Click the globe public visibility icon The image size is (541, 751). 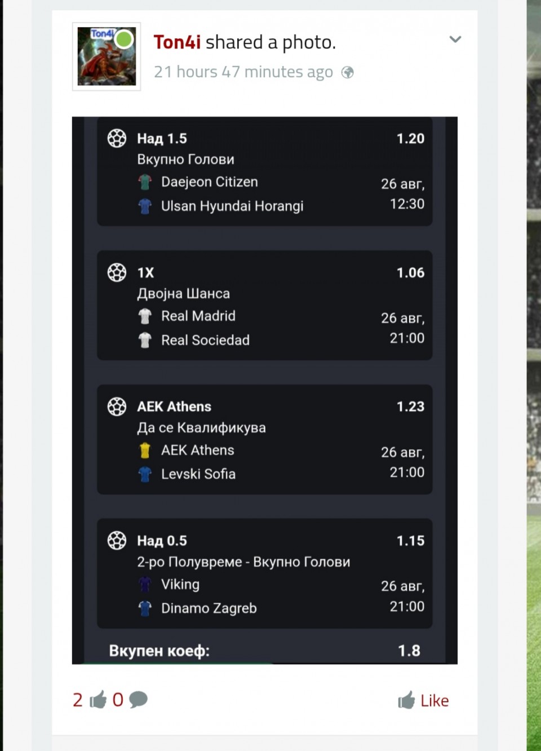click(348, 73)
